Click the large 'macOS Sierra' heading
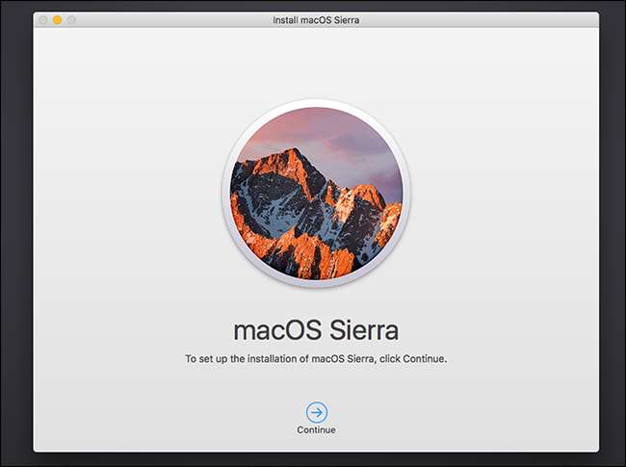This screenshot has width=626, height=467. [316, 330]
